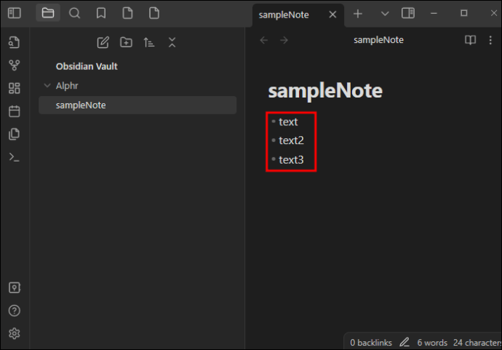Viewport: 502px width, 350px height.
Task: Add a new tab with plus
Action: tap(358, 13)
